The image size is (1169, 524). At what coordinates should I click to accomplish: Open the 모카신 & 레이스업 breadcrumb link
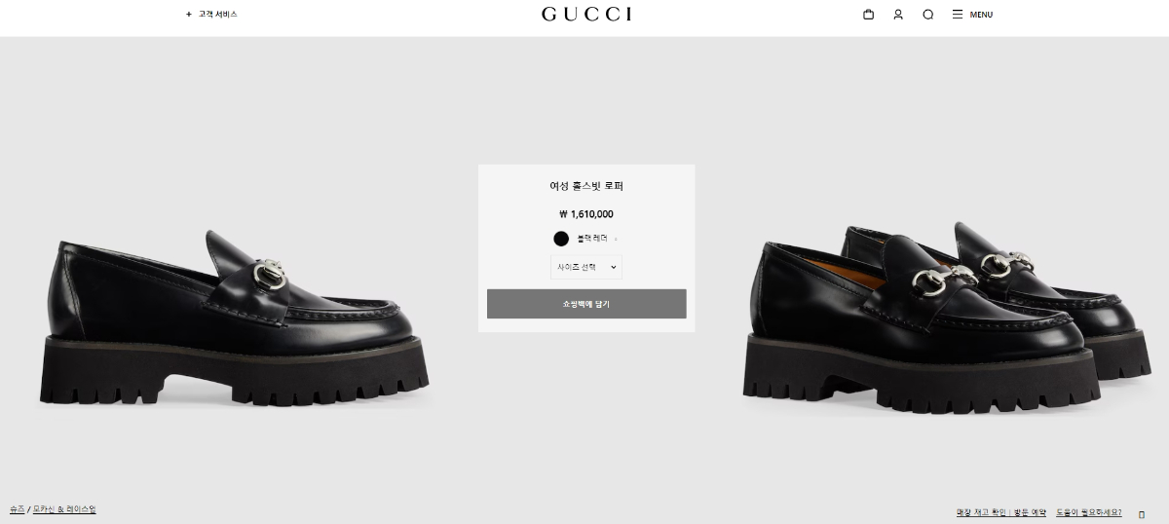pos(64,509)
